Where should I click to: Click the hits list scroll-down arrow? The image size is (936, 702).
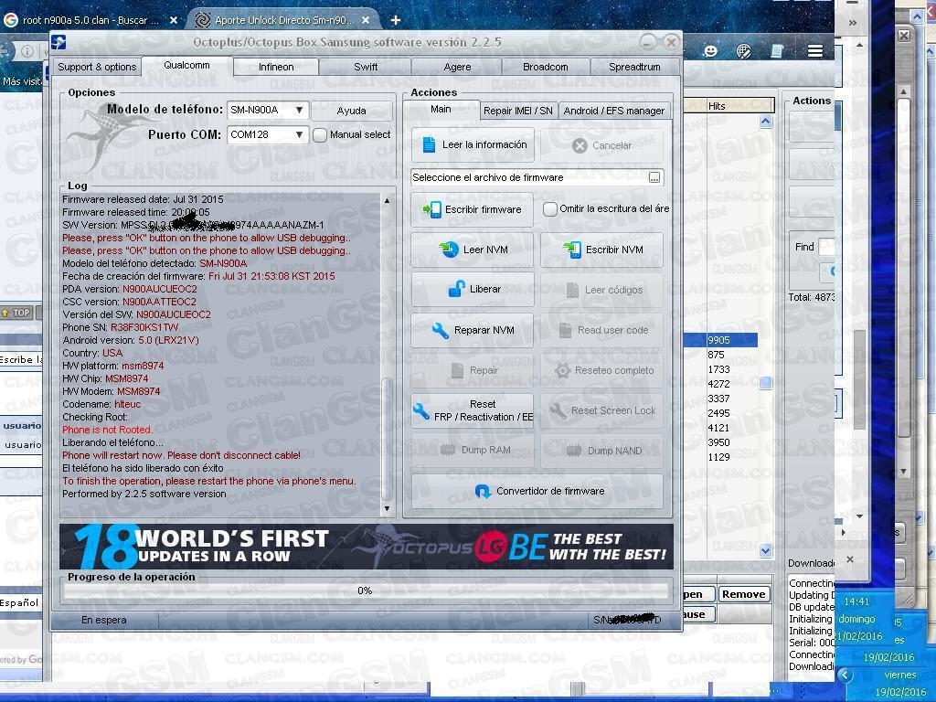pos(765,550)
